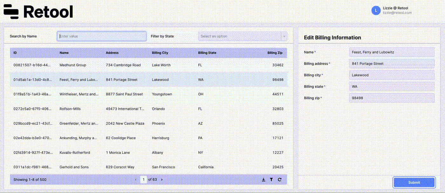This screenshot has height=193, width=445.
Task: Edit the Billing zip field showing 98498
Action: coord(392,98)
